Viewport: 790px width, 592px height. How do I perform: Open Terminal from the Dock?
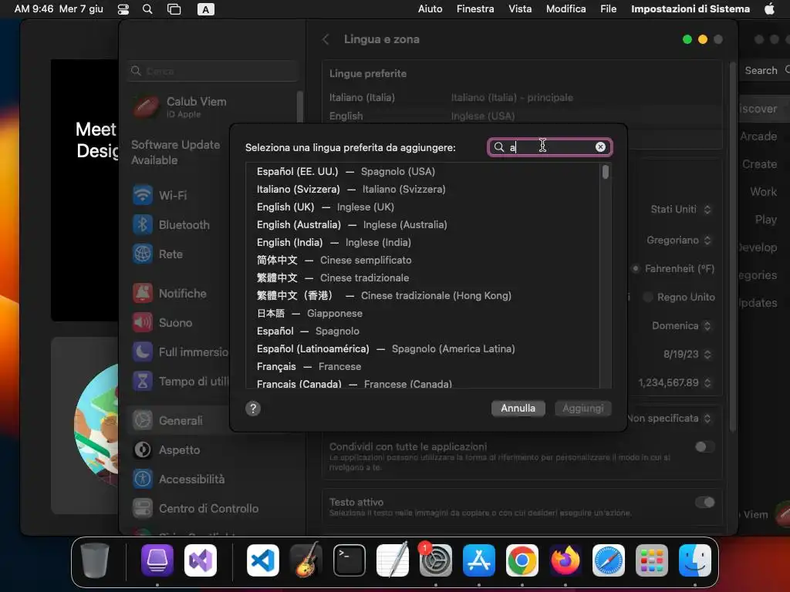[x=349, y=560]
